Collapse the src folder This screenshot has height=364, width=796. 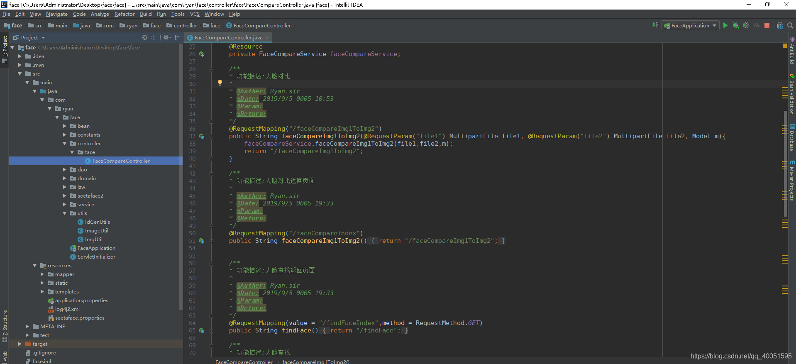pos(20,73)
